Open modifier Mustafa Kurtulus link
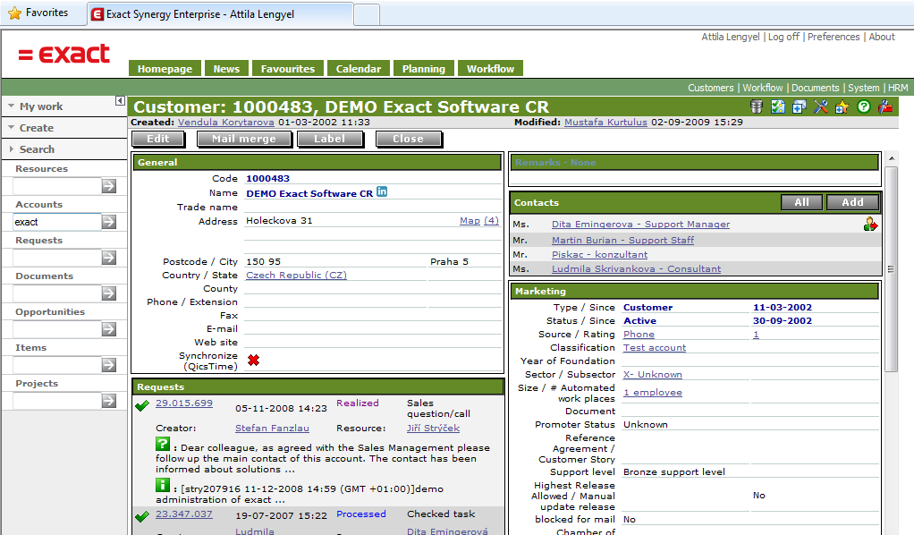This screenshot has width=914, height=535. tap(605, 122)
